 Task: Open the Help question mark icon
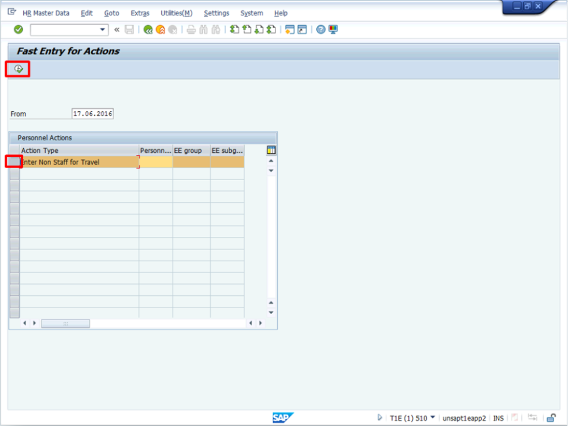(x=321, y=30)
